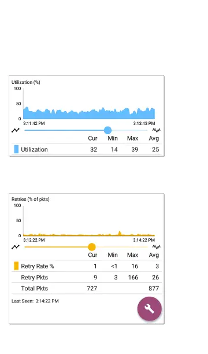The width and height of the screenshot is (208, 354).
Task: Click the zoom-in waveform icon right of Retries slider
Action: [x=157, y=247]
